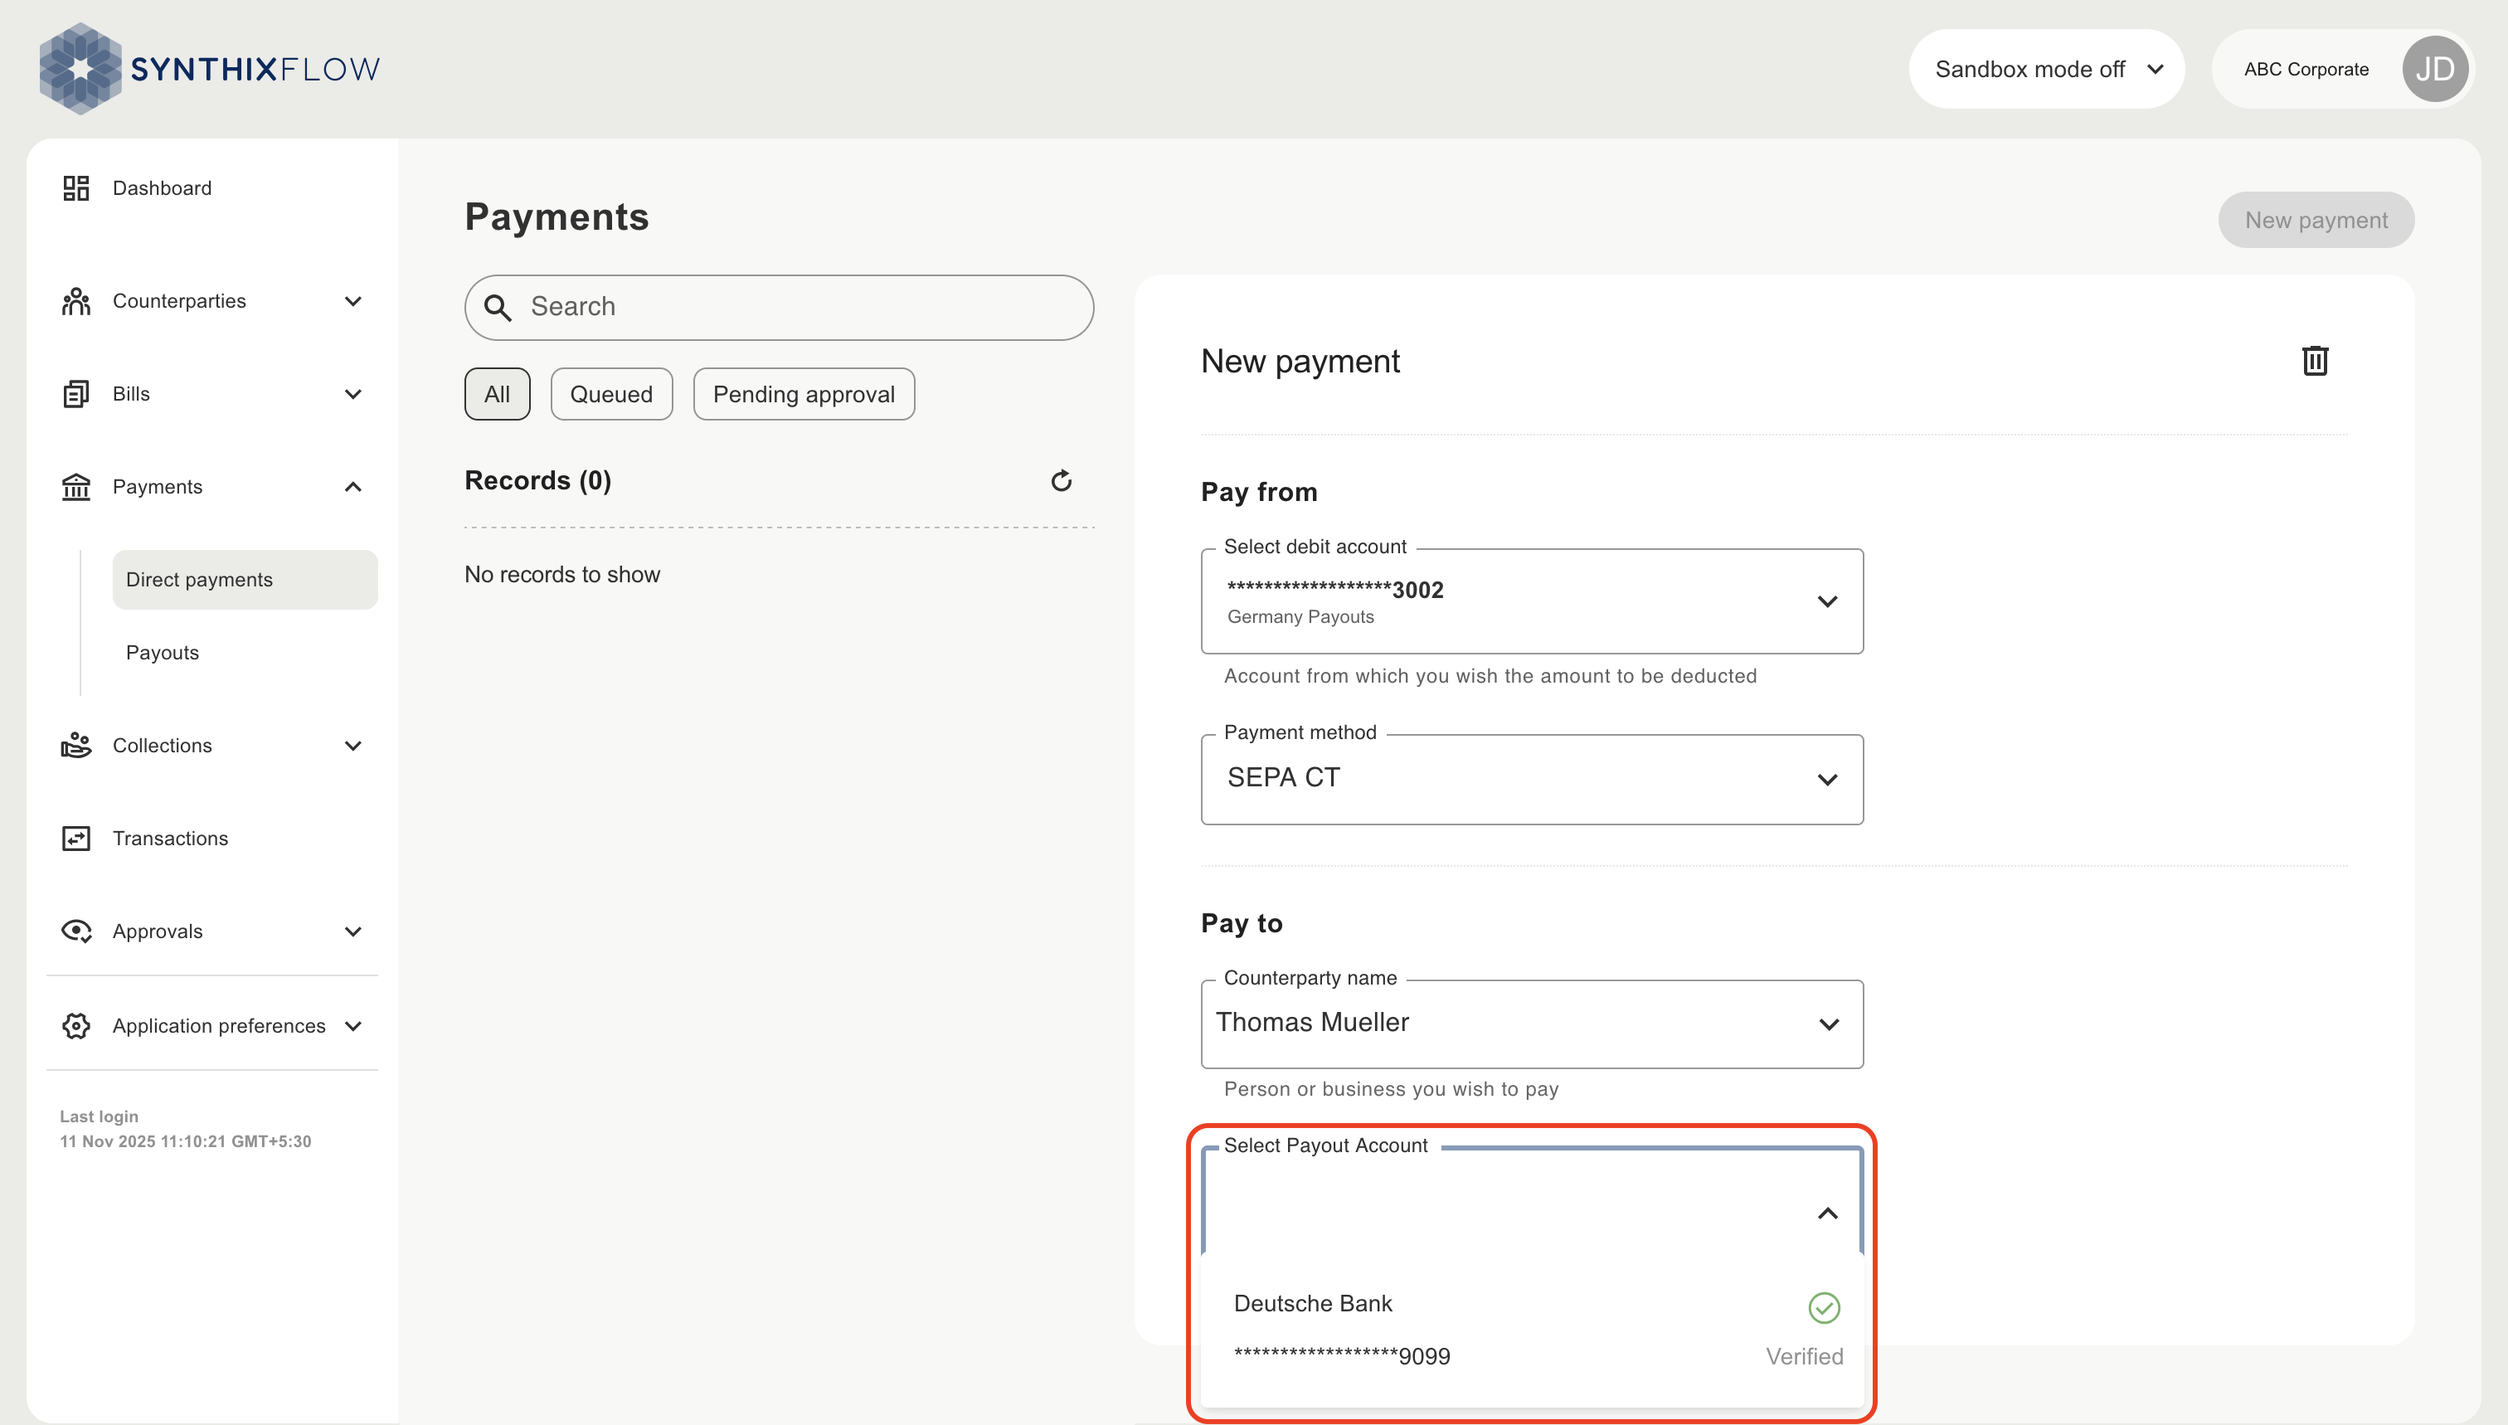The height and width of the screenshot is (1425, 2508).
Task: Go to Transactions page
Action: pyautogui.click(x=170, y=839)
